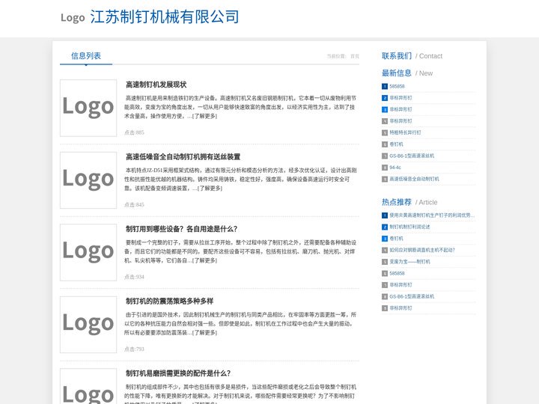Click the 江苏制钉机械有限公司 site title
The image size is (539, 404).
click(165, 16)
